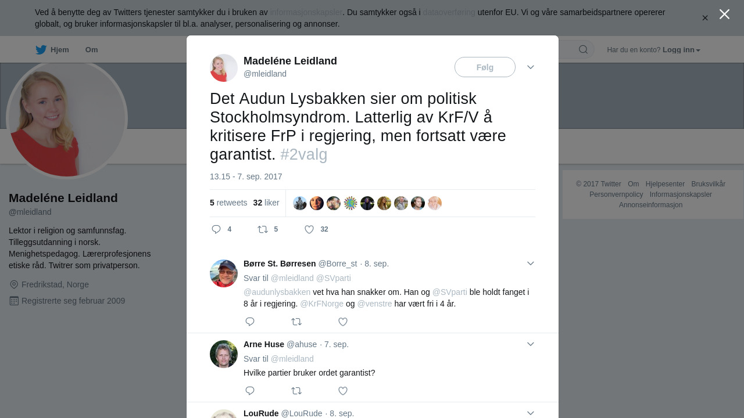View the 5 retweets list
The width and height of the screenshot is (744, 418).
pos(228,203)
